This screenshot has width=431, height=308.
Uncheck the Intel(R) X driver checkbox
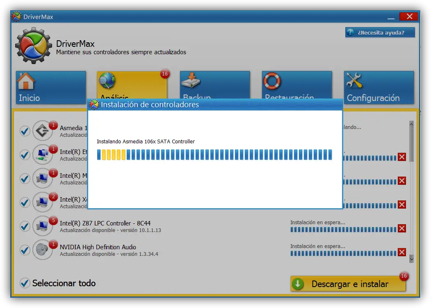click(25, 202)
